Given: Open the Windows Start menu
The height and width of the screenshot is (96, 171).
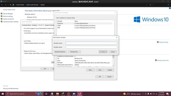Looking at the screenshot, I should (3, 94).
